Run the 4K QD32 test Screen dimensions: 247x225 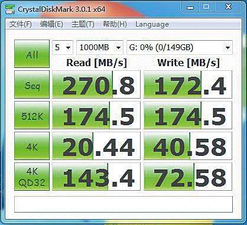[32, 177]
